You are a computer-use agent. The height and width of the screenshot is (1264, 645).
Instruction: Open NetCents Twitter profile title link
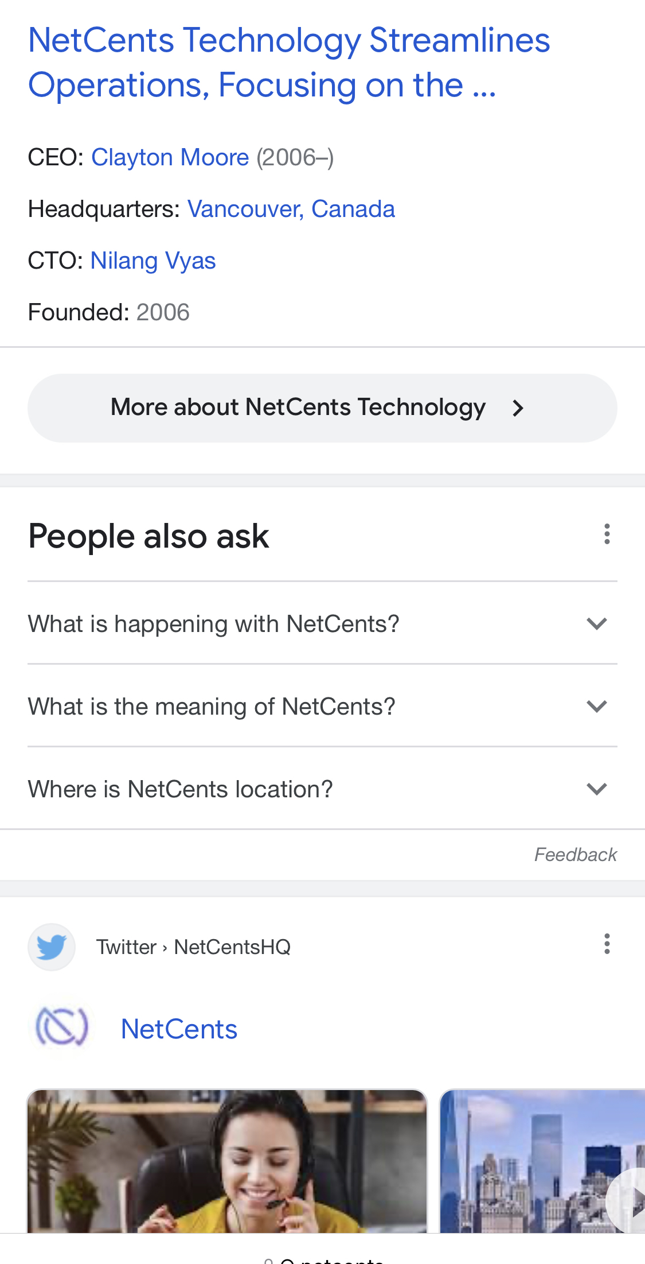(x=179, y=1029)
